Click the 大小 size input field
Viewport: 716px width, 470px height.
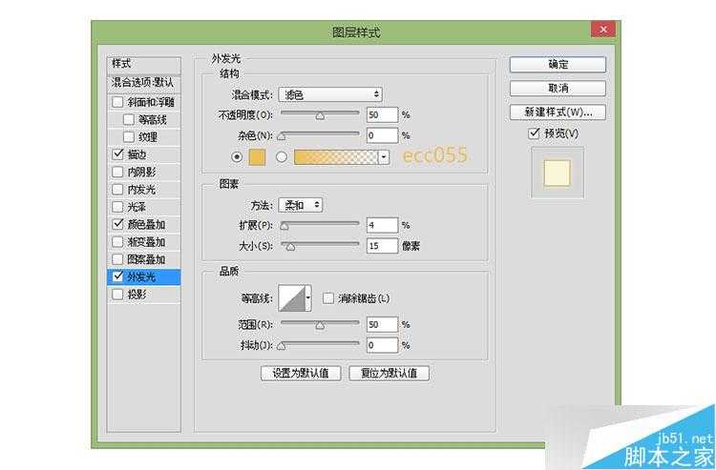pos(381,246)
